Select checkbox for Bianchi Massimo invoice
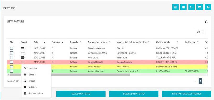Image resolution: width=214 pixels, height=100 pixels. coord(12,48)
